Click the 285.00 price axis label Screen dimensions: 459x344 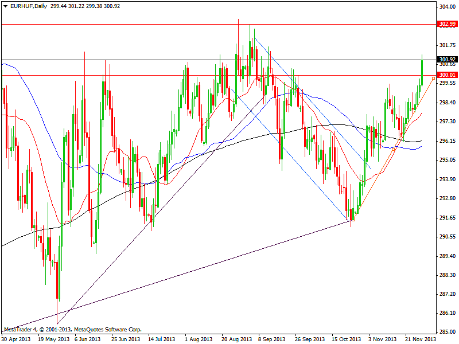(446, 332)
